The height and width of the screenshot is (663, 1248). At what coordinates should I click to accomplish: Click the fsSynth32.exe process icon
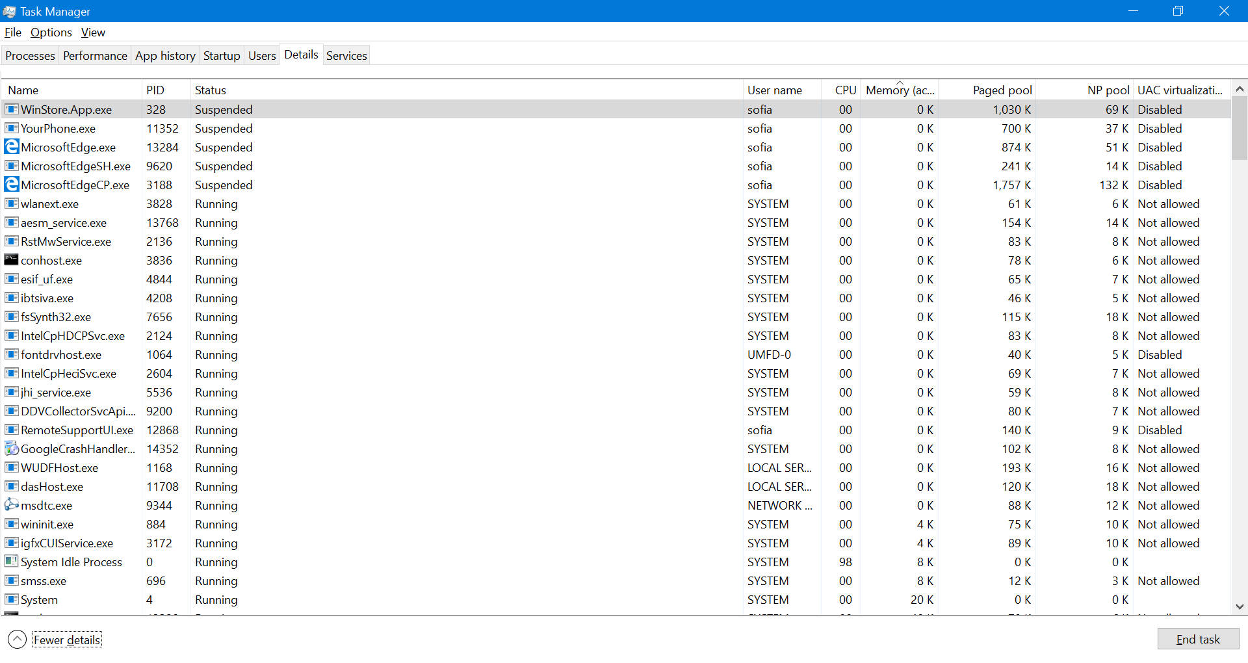pyautogui.click(x=11, y=317)
